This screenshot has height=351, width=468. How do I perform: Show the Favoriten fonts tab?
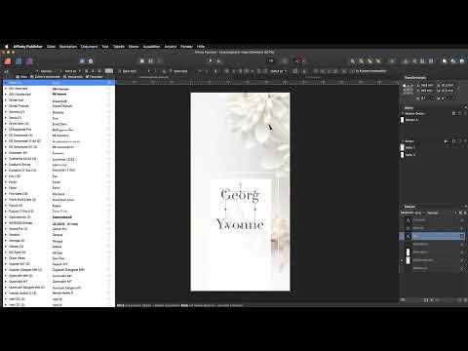pos(94,77)
